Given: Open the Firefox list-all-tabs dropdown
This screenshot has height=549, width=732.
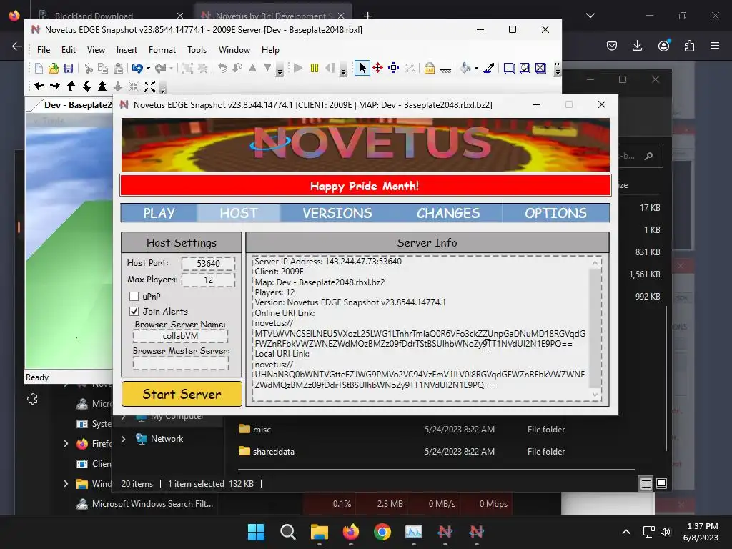Looking at the screenshot, I should coord(590,16).
